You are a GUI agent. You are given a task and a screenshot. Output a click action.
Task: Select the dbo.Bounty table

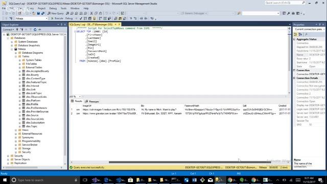[x=32, y=75]
